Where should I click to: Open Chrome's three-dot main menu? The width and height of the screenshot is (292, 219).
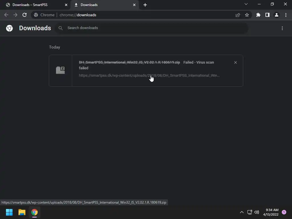[286, 15]
